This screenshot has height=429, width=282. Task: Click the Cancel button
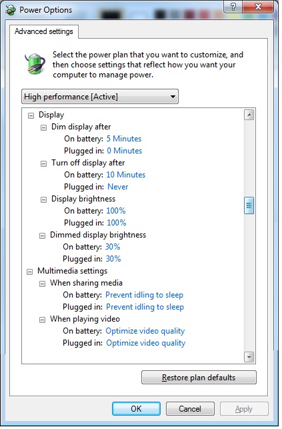[190, 409]
